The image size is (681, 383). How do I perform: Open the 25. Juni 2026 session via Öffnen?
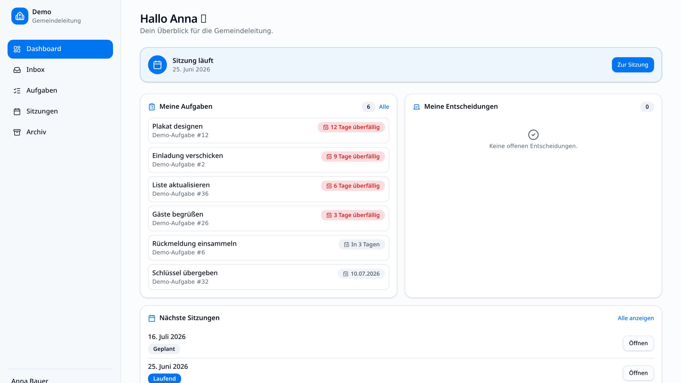coord(638,373)
